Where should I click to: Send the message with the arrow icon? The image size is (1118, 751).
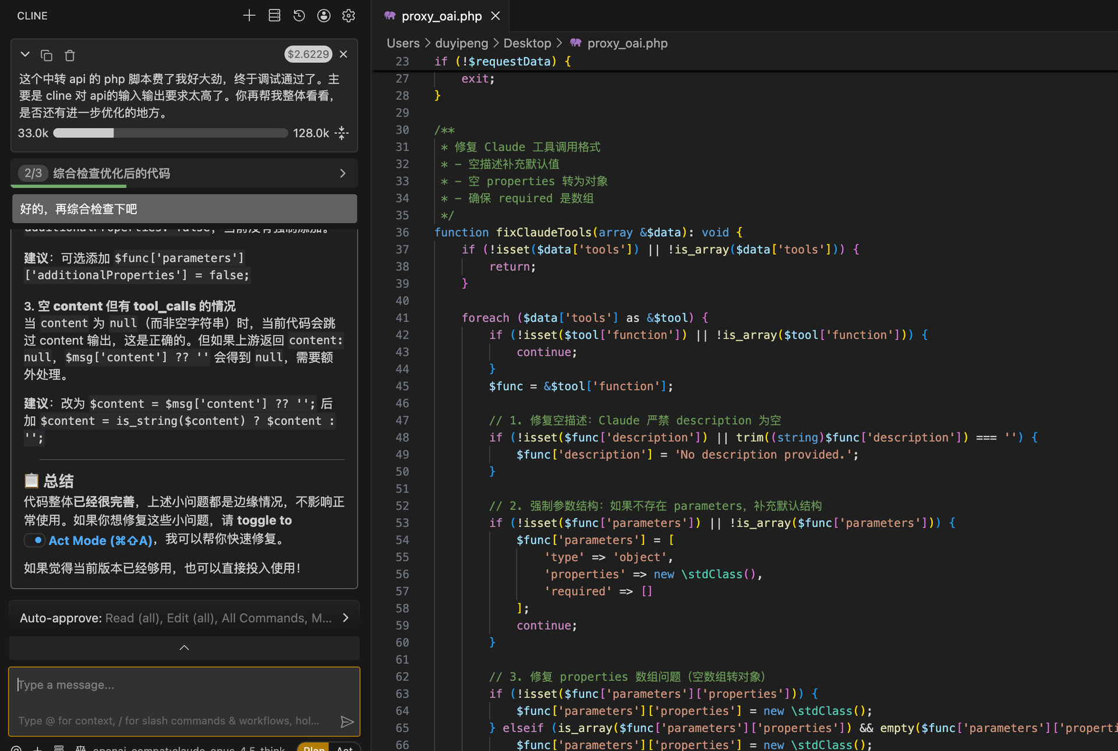tap(347, 722)
